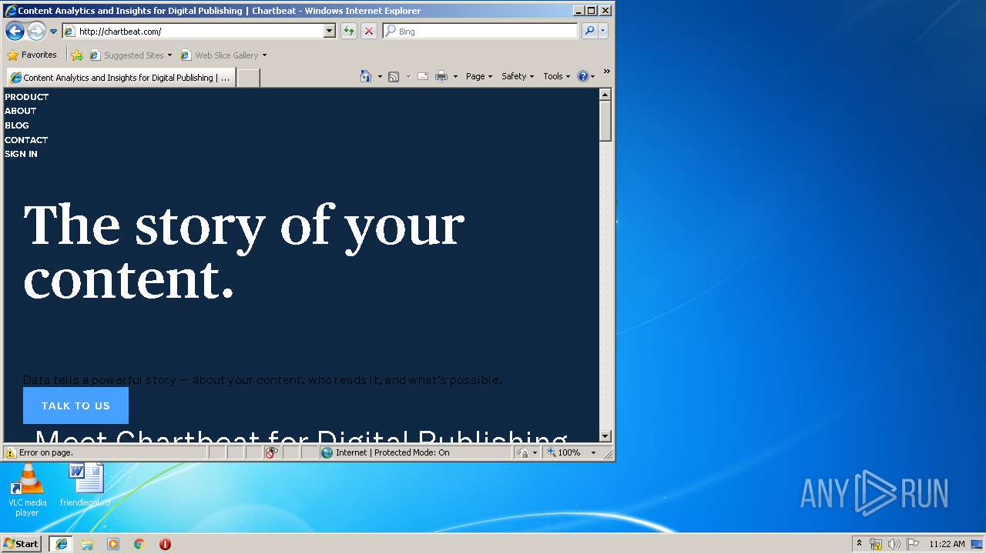Click the 11:22 AM clock
Viewport: 986px width, 554px height.
(x=947, y=544)
